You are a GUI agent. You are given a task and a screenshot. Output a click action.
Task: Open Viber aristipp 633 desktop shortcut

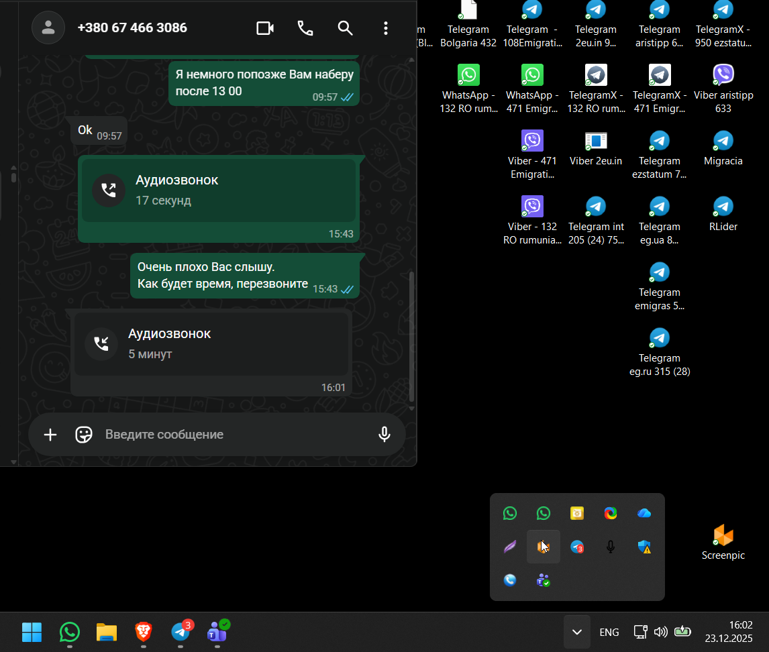tap(723, 89)
